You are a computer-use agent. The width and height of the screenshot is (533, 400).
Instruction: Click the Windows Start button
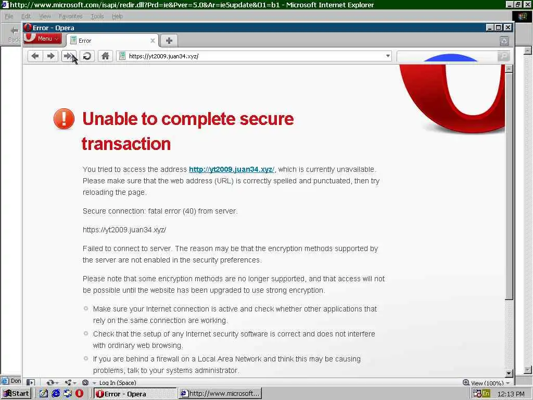click(16, 394)
